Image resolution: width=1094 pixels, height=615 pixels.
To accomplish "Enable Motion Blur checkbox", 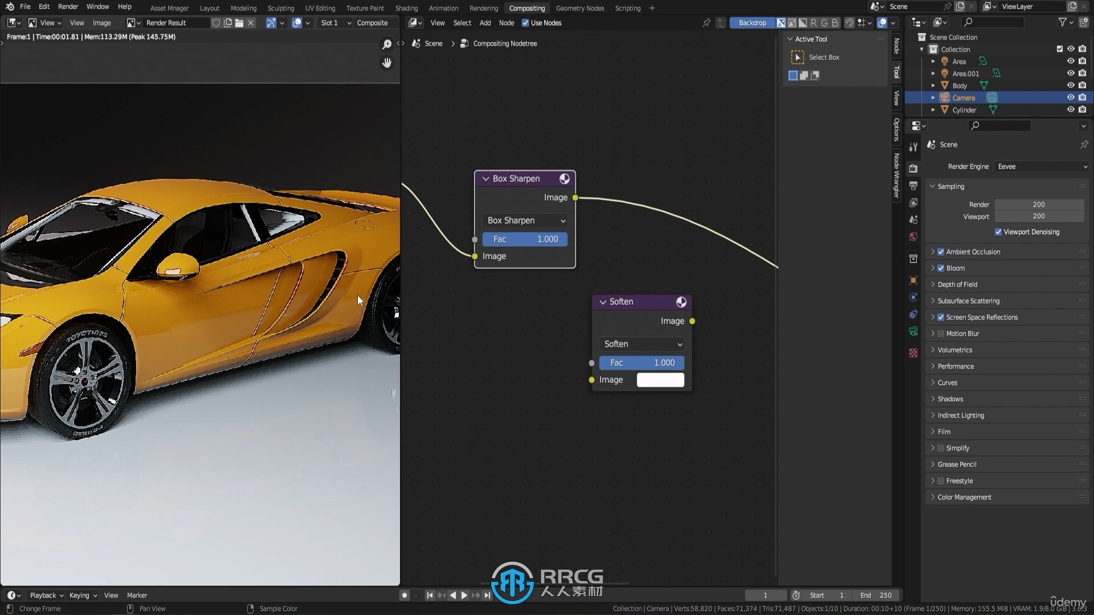I will 941,334.
